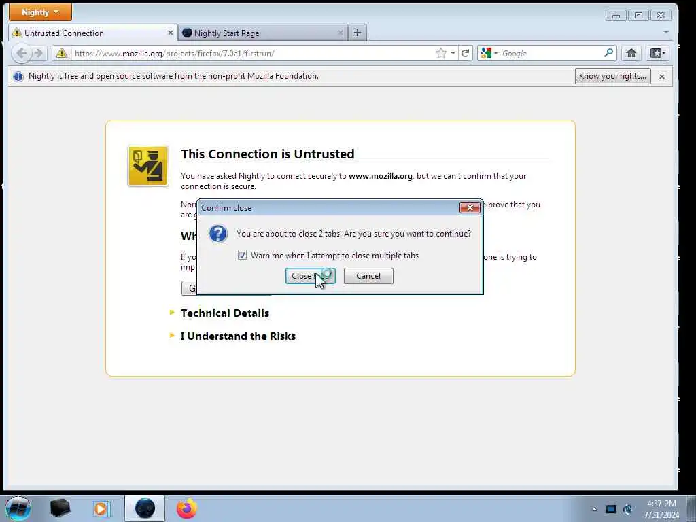This screenshot has width=696, height=522.
Task: Open Firefox from the taskbar
Action: pyautogui.click(x=187, y=508)
